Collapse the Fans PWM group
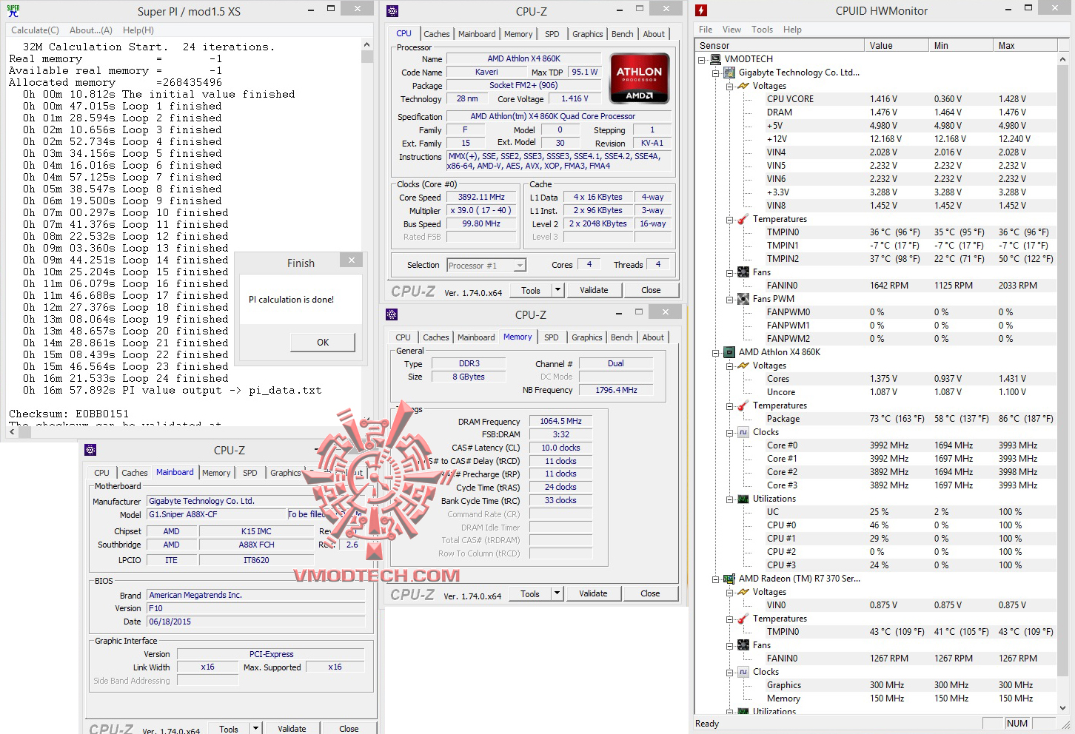This screenshot has height=734, width=1075. pyautogui.click(x=729, y=299)
